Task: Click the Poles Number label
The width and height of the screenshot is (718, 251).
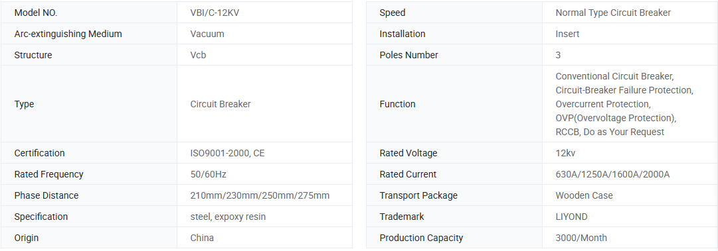Action: click(x=408, y=55)
